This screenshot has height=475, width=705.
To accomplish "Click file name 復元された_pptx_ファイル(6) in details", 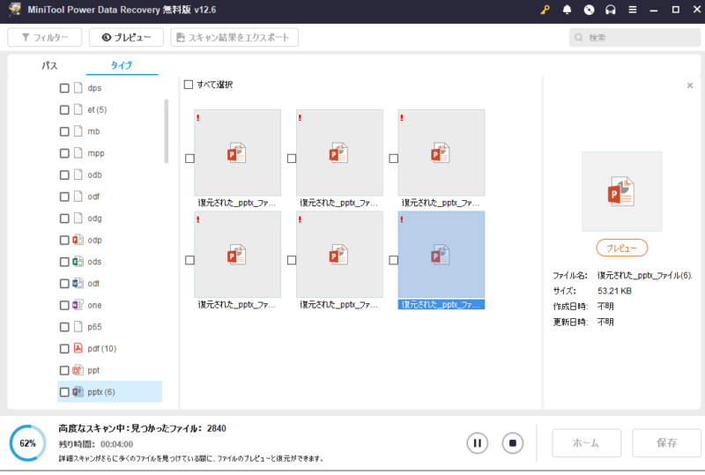I will tap(645, 275).
